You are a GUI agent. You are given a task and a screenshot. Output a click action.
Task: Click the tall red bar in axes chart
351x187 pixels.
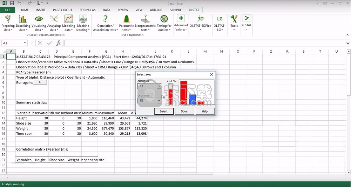coord(184,93)
